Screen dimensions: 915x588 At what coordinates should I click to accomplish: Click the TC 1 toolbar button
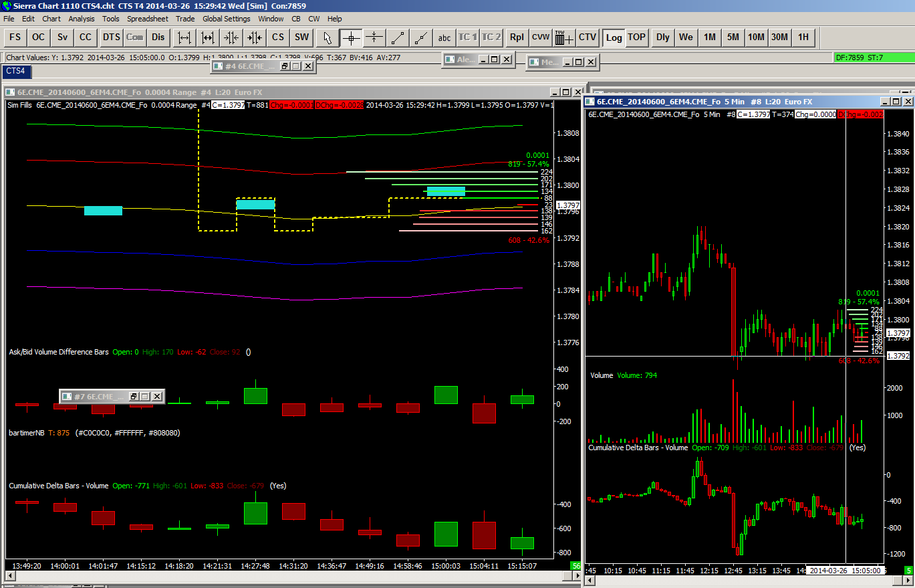pos(468,37)
